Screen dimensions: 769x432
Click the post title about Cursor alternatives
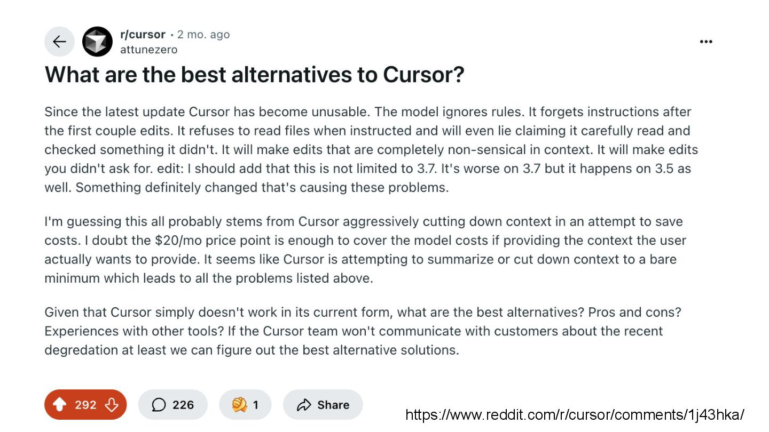[x=254, y=75]
